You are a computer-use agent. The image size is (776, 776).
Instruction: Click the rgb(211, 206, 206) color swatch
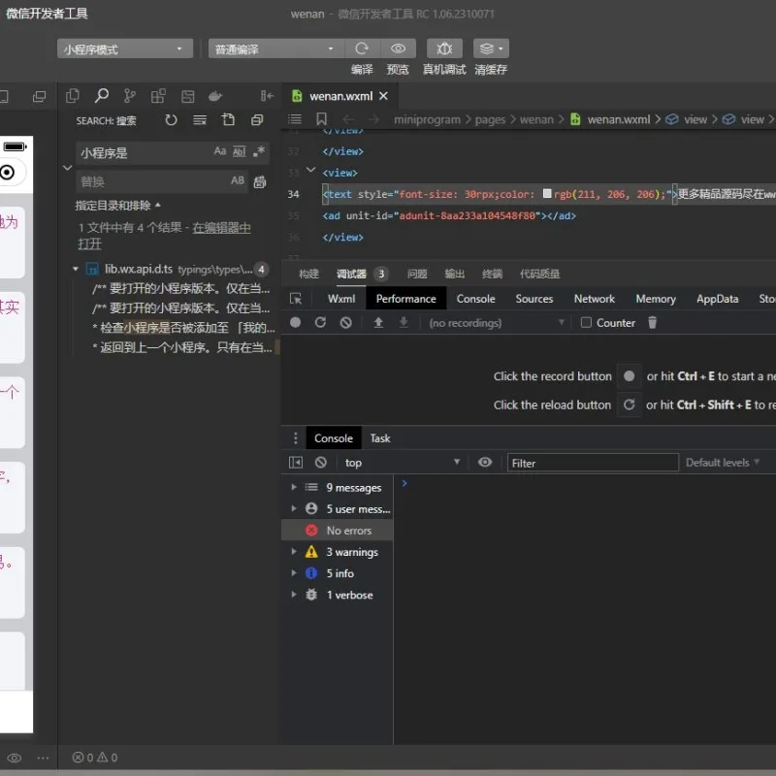pyautogui.click(x=547, y=193)
